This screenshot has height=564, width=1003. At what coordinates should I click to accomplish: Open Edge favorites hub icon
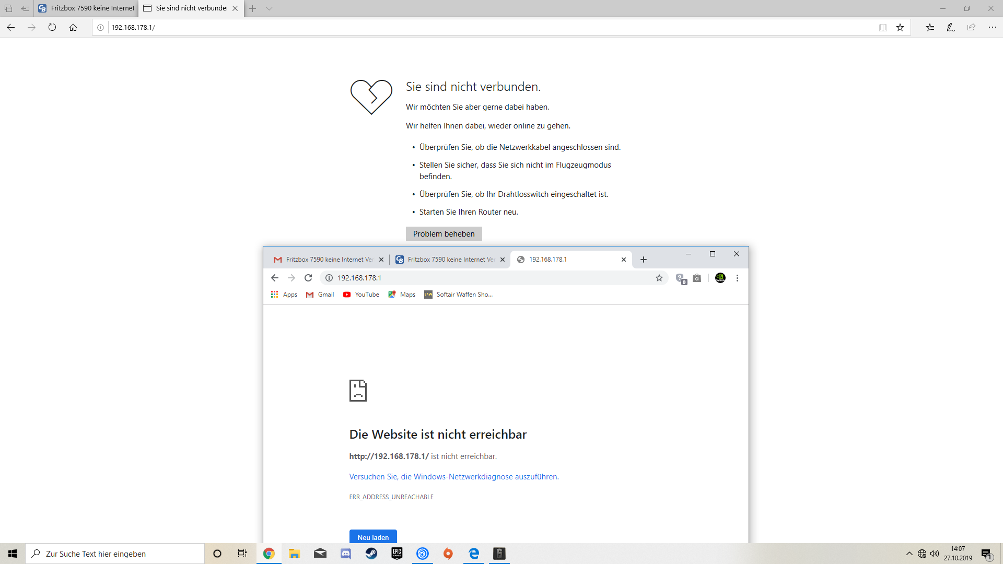pyautogui.click(x=930, y=27)
